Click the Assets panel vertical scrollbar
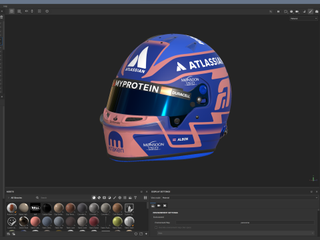 coord(147,205)
